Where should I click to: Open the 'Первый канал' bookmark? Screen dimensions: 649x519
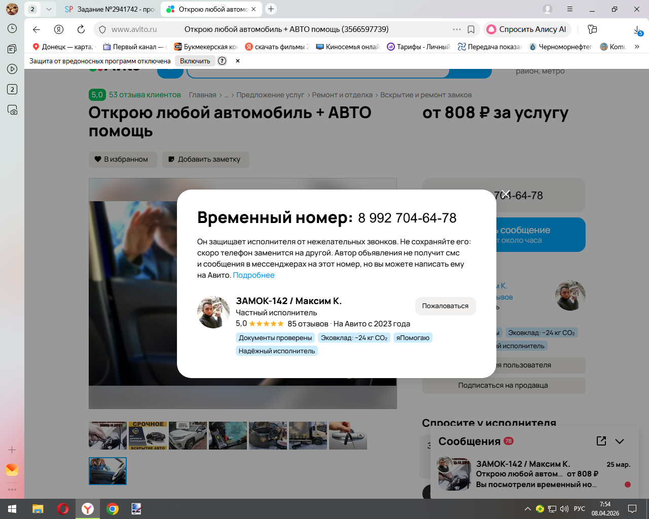point(135,47)
